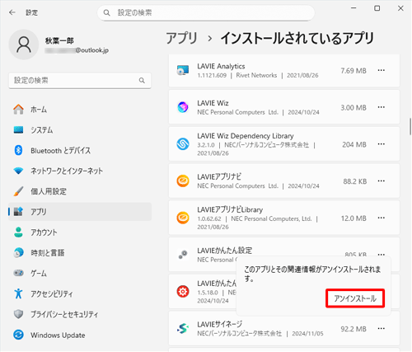Screen dimensions: 412x352
Task: Click the LAVIE Analytics app icon
Action: click(x=183, y=70)
